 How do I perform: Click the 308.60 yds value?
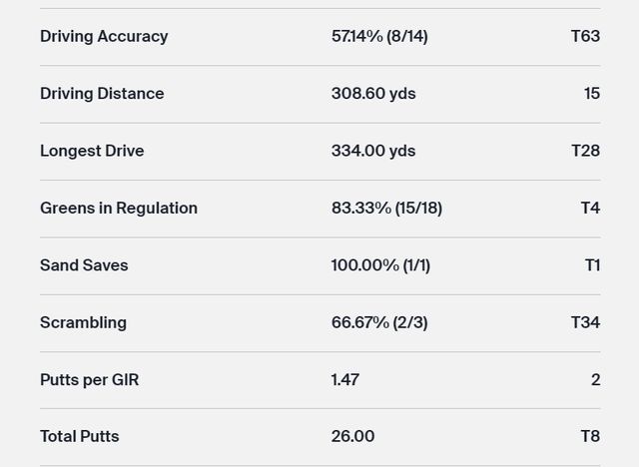(x=373, y=94)
